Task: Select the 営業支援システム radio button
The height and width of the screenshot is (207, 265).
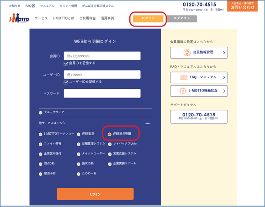Action: click(x=110, y=154)
